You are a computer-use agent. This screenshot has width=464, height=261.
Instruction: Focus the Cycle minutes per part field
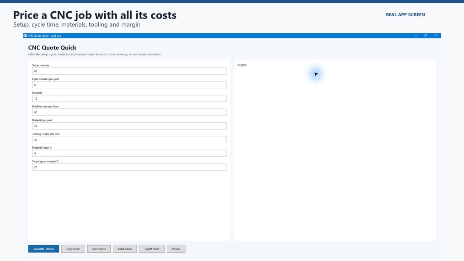129,85
